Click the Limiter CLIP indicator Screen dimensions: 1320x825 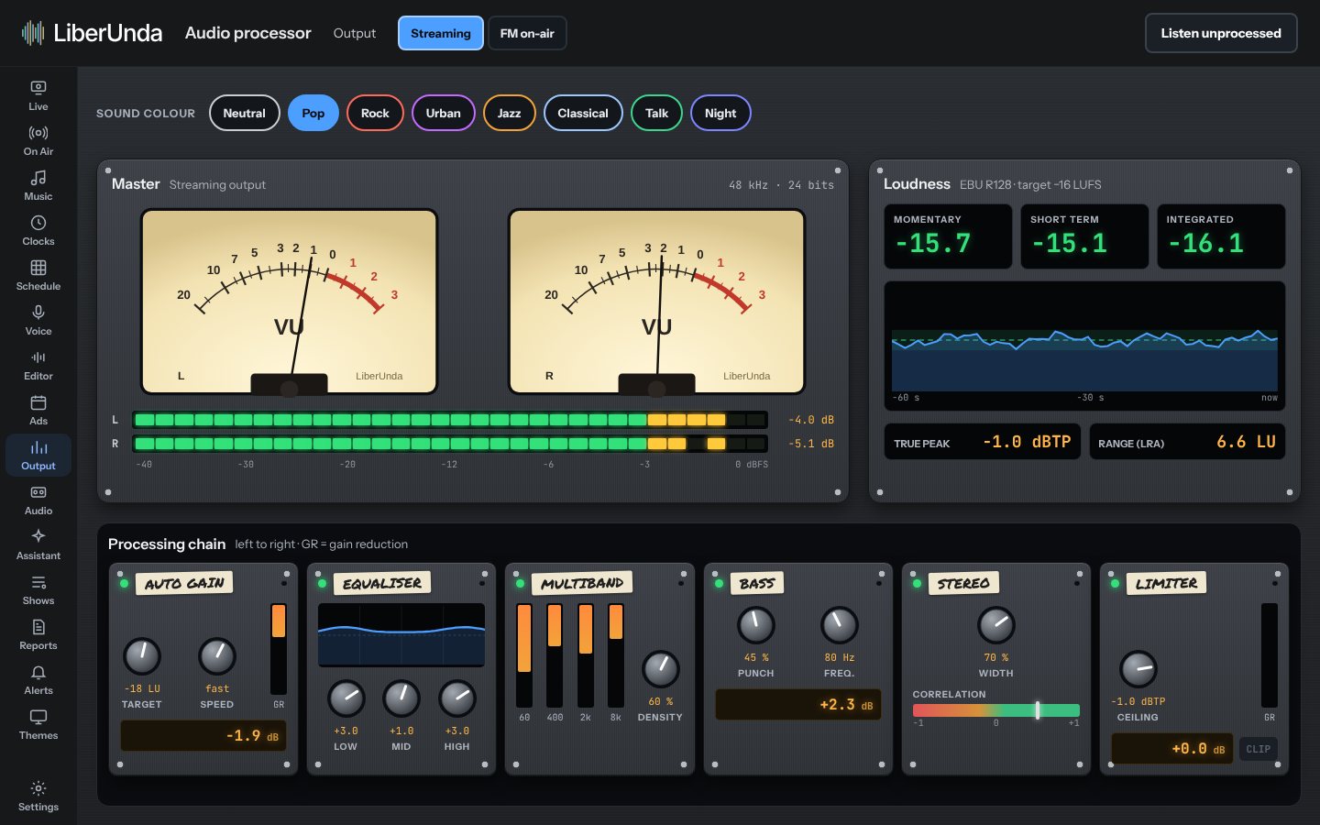(1258, 749)
